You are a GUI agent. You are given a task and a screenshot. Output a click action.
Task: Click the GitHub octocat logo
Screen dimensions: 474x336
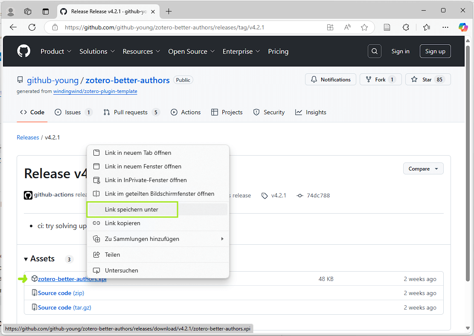pyautogui.click(x=23, y=51)
